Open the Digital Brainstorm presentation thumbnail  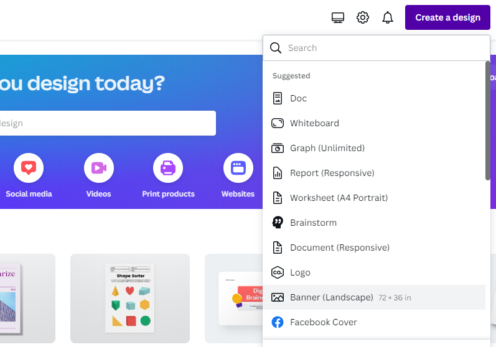234,298
